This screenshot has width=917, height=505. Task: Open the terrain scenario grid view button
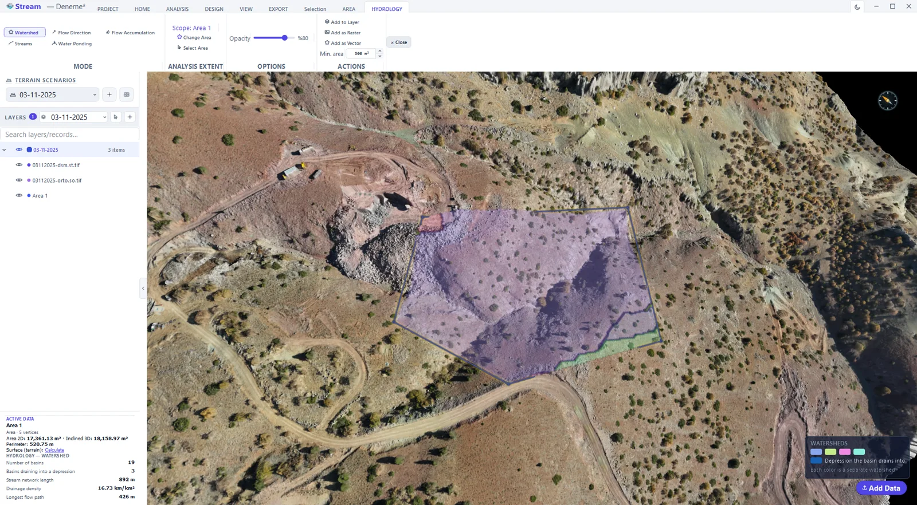click(127, 94)
